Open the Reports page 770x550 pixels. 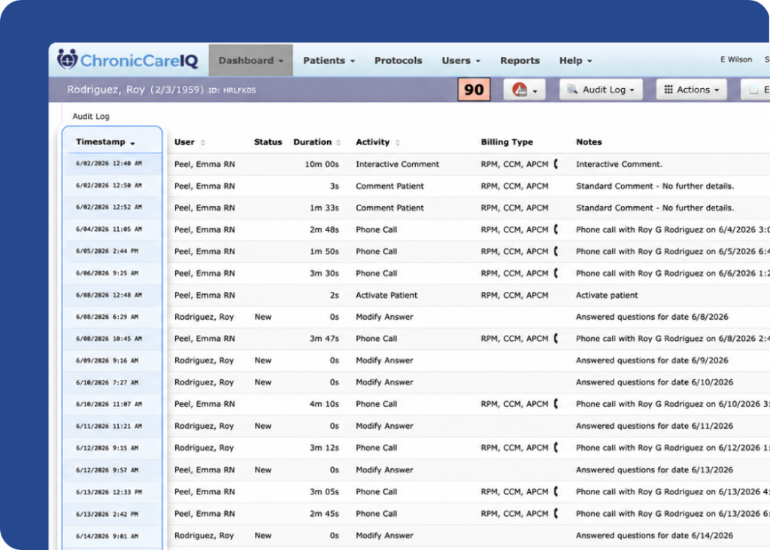pyautogui.click(x=520, y=60)
